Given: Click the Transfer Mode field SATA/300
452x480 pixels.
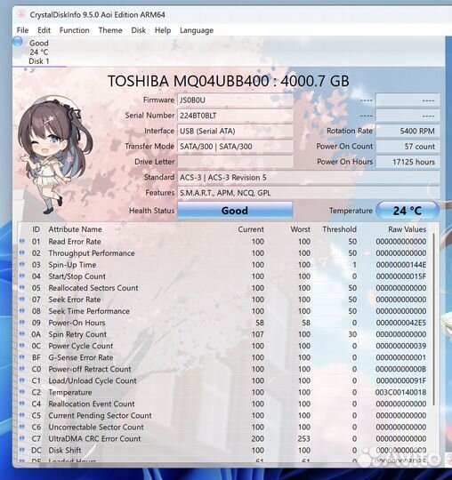Looking at the screenshot, I should (235, 147).
